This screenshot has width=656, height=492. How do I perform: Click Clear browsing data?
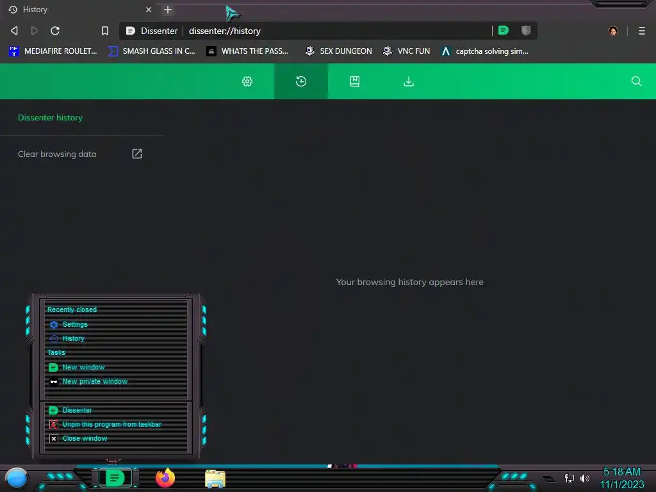coord(57,154)
